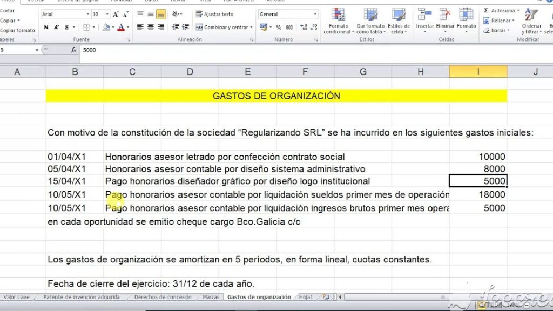Expand the General number format dropdown

315,15
